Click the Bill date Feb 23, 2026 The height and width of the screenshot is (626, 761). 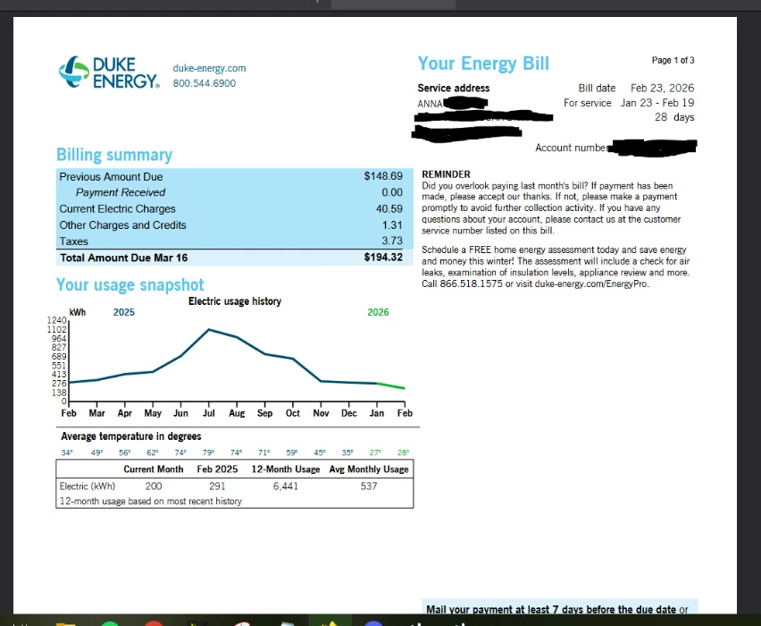pos(662,88)
